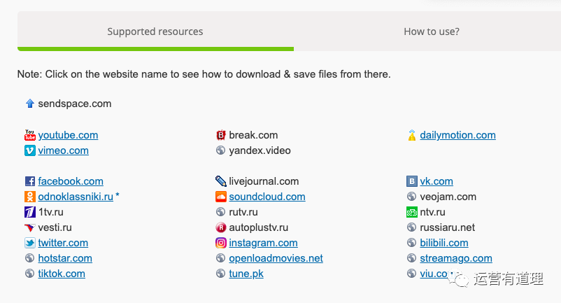Follow the bilibili.com link

tap(443, 243)
